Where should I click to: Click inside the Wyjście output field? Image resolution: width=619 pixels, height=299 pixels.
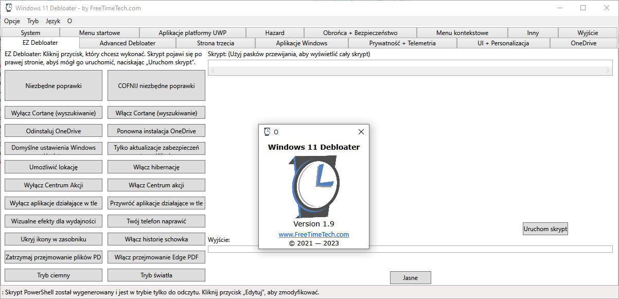click(410, 249)
